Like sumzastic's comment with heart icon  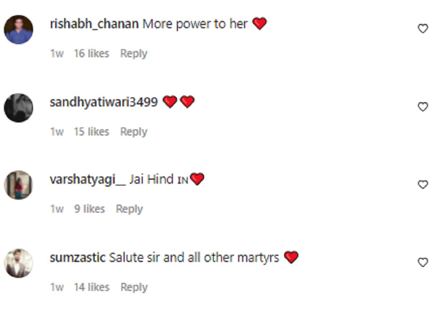[423, 263]
